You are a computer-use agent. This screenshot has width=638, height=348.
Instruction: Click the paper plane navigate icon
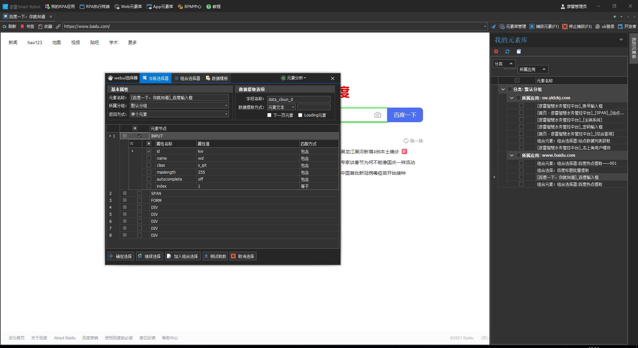(493, 27)
